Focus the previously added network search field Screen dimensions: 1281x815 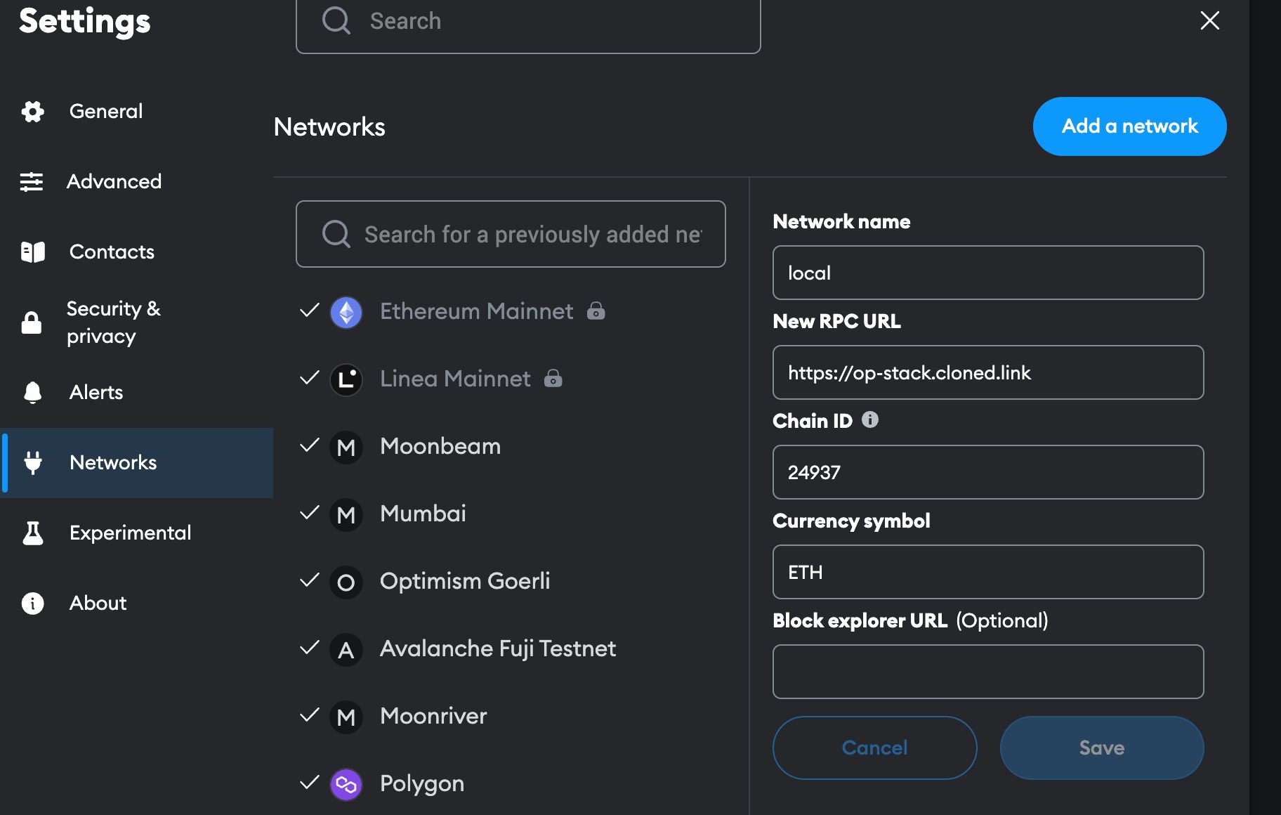511,234
